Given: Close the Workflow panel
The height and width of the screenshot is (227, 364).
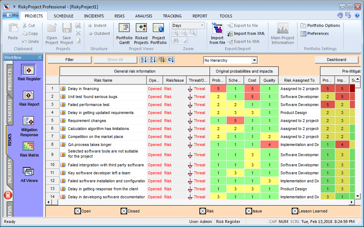Looking at the screenshot, I should (40, 57).
